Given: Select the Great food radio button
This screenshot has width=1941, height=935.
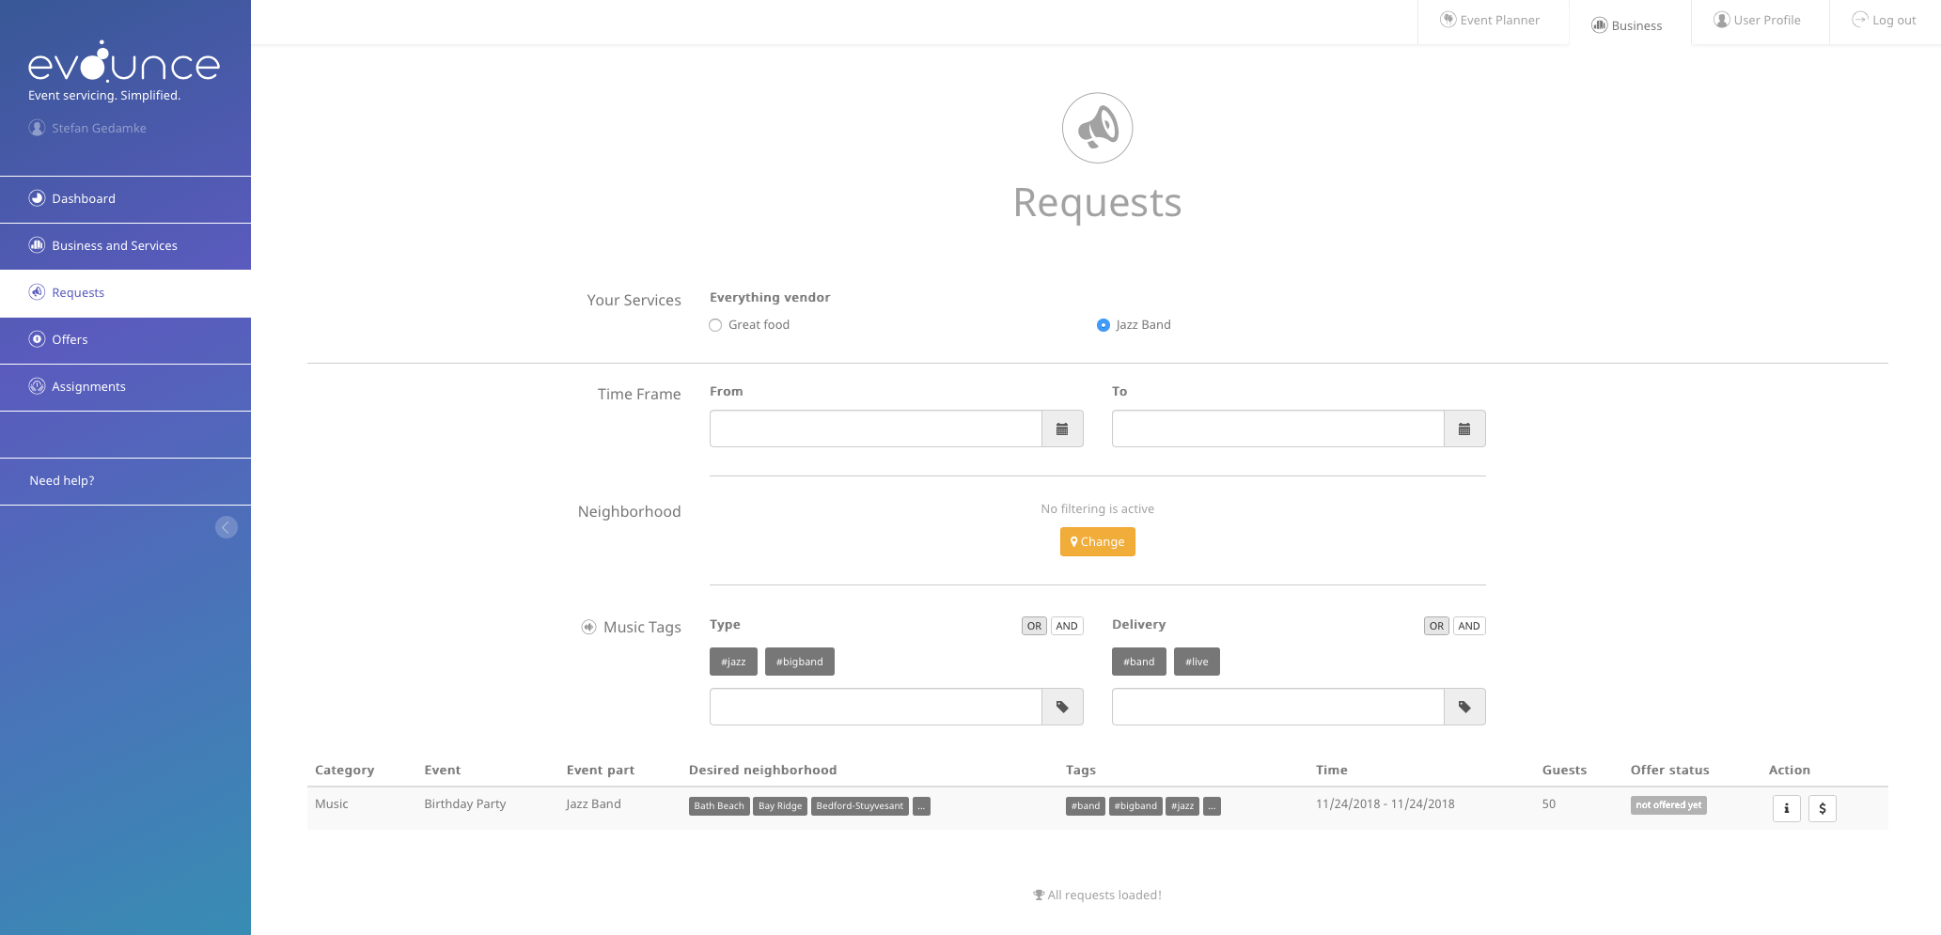Looking at the screenshot, I should pos(715,325).
